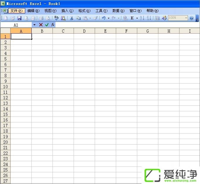Confirm entry with green checkmark icon
This screenshot has height=184, width=200.
(47, 25)
